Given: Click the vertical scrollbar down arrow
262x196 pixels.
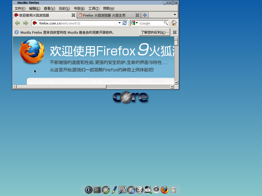Looking at the screenshot, I should click(176, 82).
